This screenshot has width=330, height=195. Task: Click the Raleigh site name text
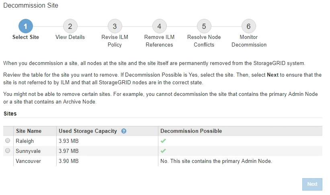[x=25, y=141]
